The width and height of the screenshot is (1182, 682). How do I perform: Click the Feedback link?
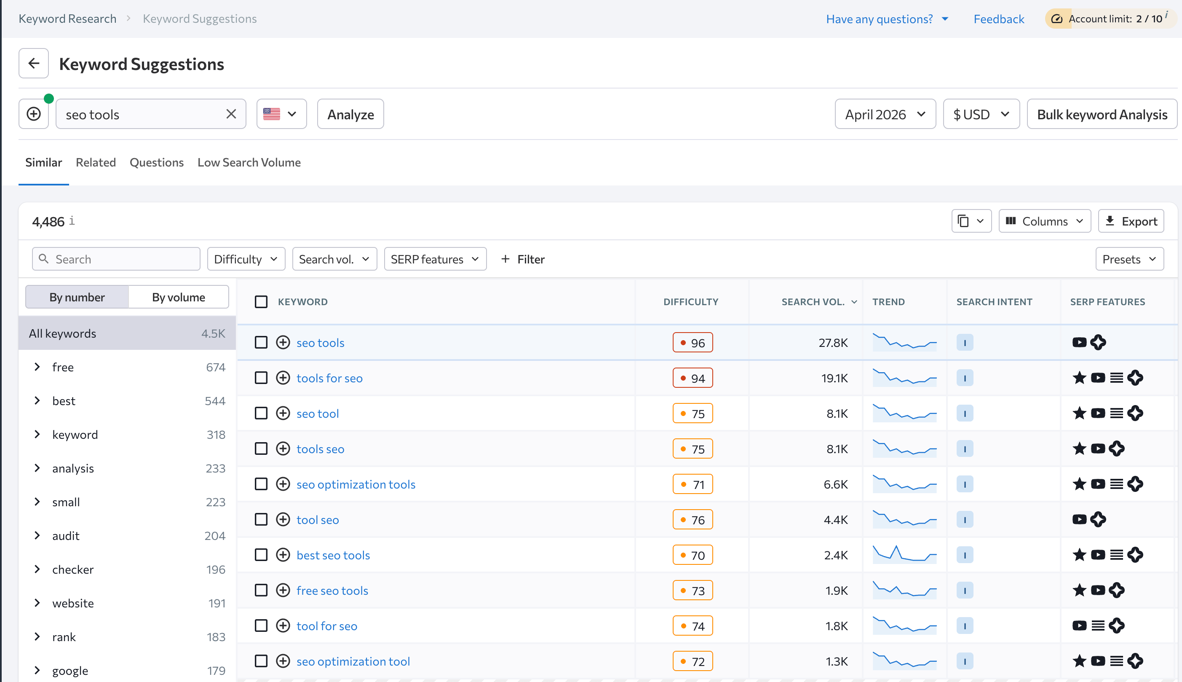(x=998, y=19)
